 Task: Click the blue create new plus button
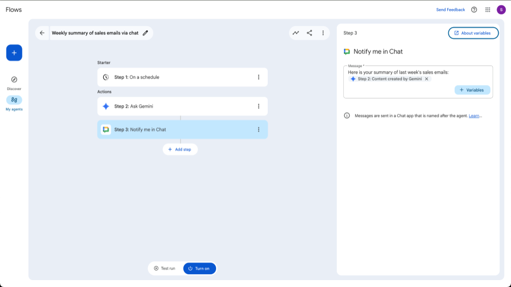14,53
